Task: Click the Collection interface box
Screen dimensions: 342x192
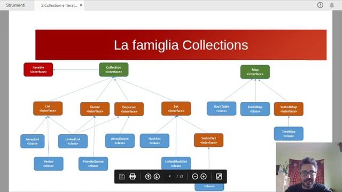Action: 114,70
